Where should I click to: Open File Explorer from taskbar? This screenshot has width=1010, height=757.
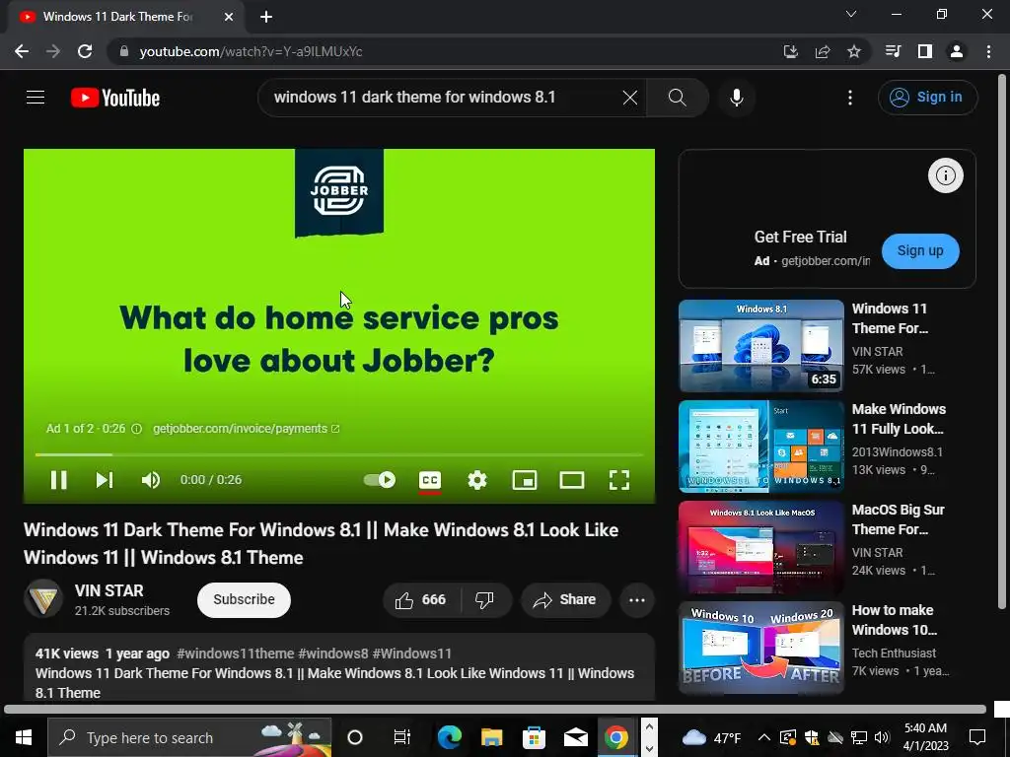(x=491, y=737)
